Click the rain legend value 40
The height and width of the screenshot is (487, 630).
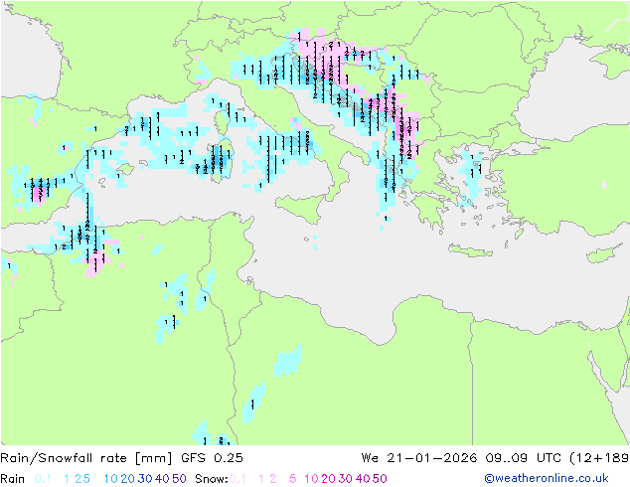(162, 479)
